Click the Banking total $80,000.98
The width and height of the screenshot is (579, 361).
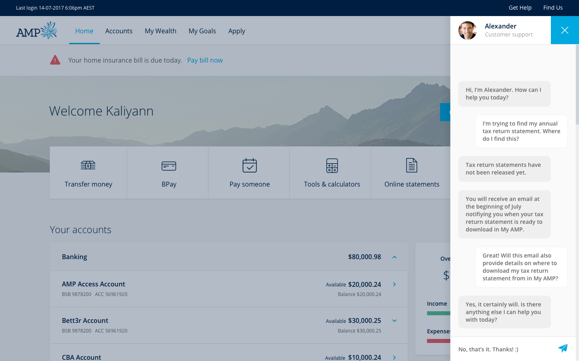[365, 257]
